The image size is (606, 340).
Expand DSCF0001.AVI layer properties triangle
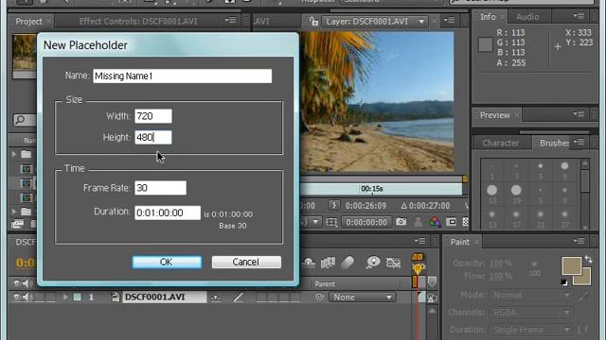point(65,297)
